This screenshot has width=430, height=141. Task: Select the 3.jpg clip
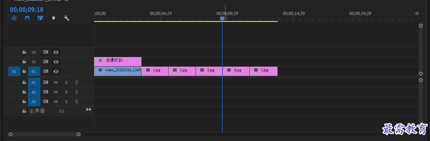(x=209, y=71)
